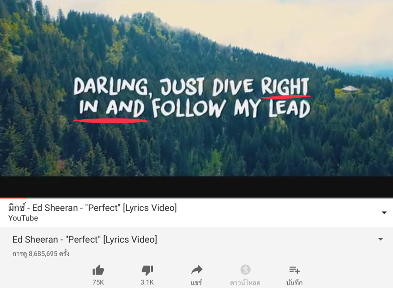Select the แชร์ share label
Screen dimensions: 393x288
click(x=196, y=283)
